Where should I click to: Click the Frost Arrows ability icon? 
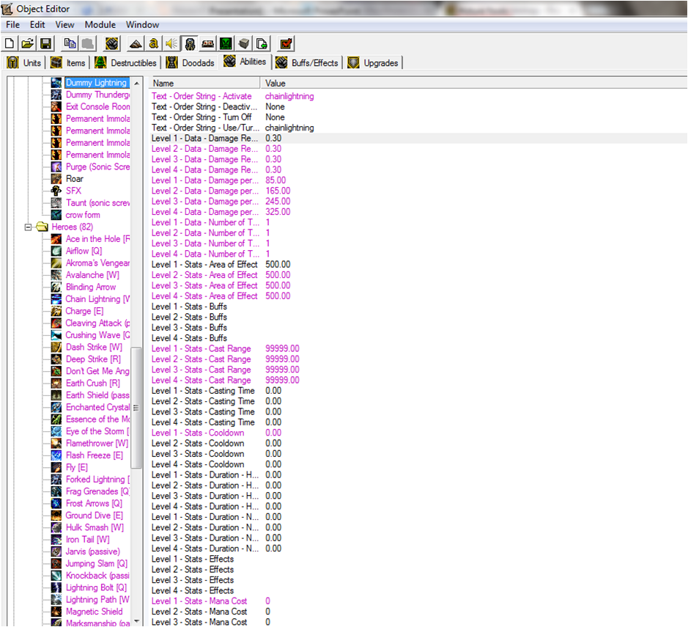point(56,503)
